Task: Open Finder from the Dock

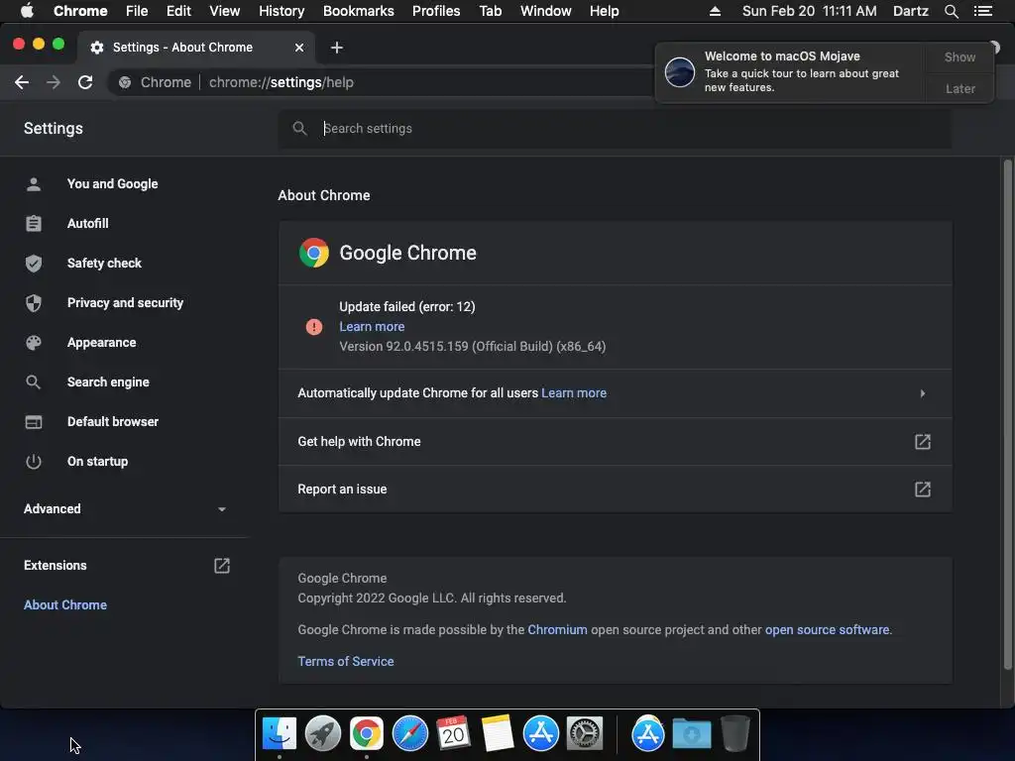Action: (x=280, y=733)
